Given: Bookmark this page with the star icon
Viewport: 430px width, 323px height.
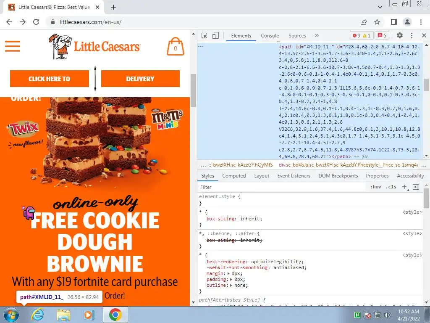Looking at the screenshot, I should point(377,22).
